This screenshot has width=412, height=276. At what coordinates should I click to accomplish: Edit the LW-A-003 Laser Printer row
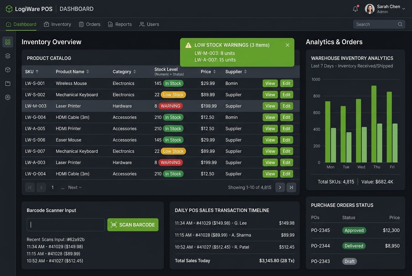point(287,162)
